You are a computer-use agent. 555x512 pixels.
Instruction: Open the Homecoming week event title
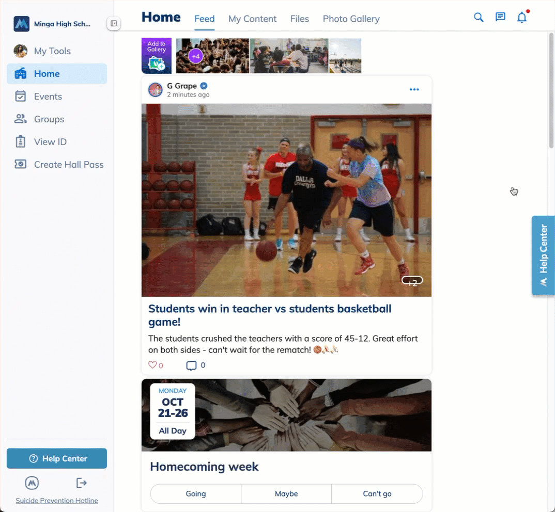coord(204,467)
